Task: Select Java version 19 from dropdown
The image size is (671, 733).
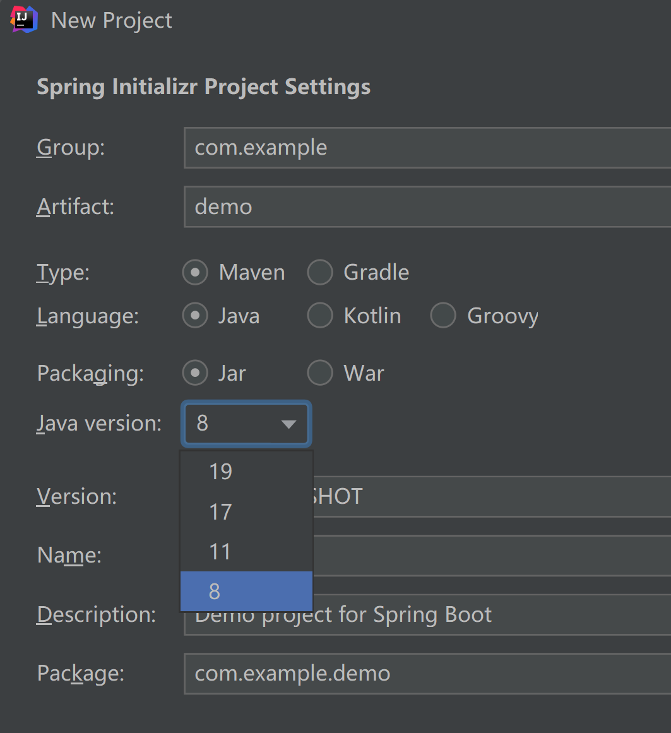Action: coord(246,471)
